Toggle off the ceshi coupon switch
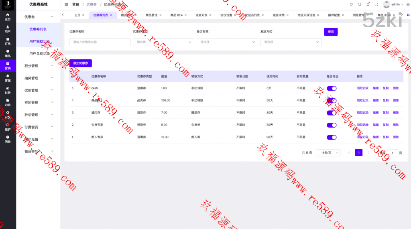 click(x=332, y=88)
